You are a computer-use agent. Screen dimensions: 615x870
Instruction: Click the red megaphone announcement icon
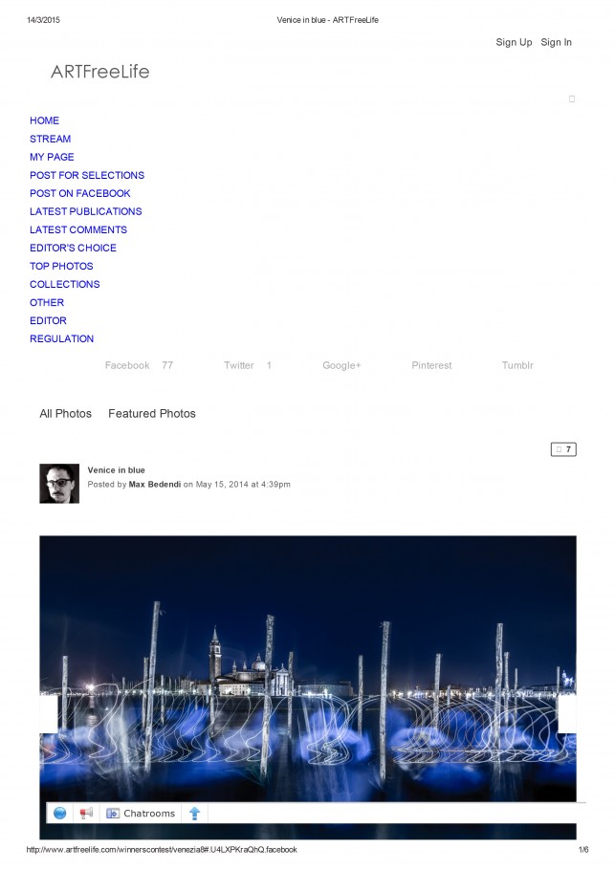(x=86, y=813)
